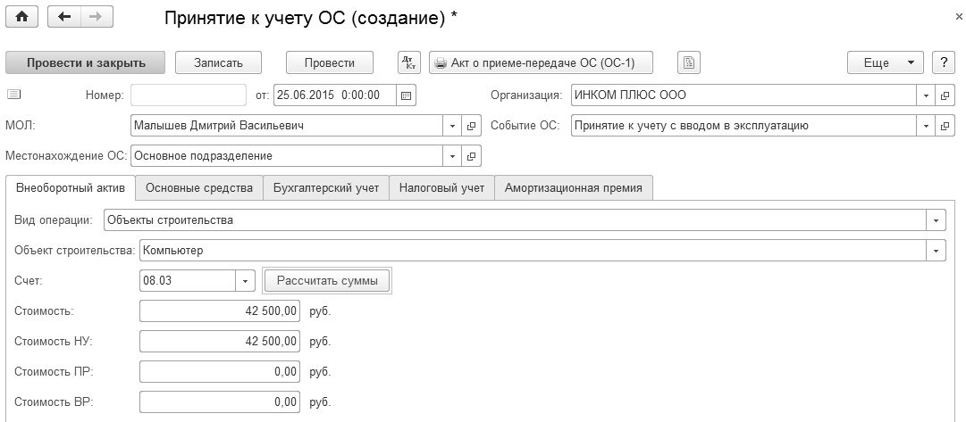This screenshot has width=966, height=422.
Task: Open the МОЛ selected person card icon
Action: (x=471, y=126)
